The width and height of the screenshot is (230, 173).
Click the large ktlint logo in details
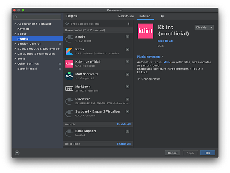point(145,31)
